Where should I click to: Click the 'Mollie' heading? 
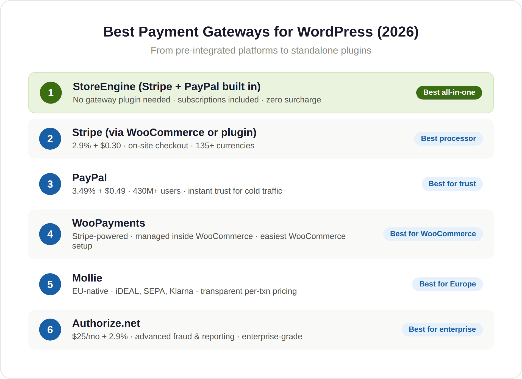[x=87, y=278]
